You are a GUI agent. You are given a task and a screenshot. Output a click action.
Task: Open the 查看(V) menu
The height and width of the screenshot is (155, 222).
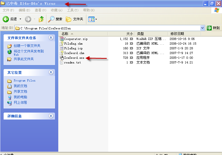[x=41, y=10]
